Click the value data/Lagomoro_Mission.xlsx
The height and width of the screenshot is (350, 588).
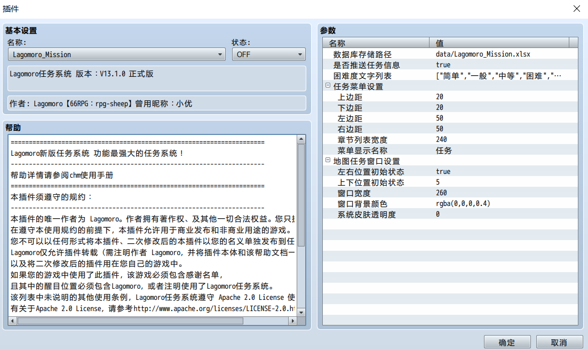[483, 54]
